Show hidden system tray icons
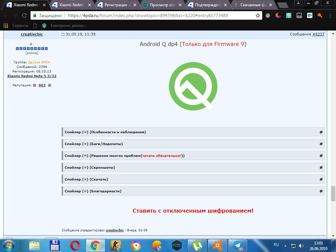 (x=285, y=246)
